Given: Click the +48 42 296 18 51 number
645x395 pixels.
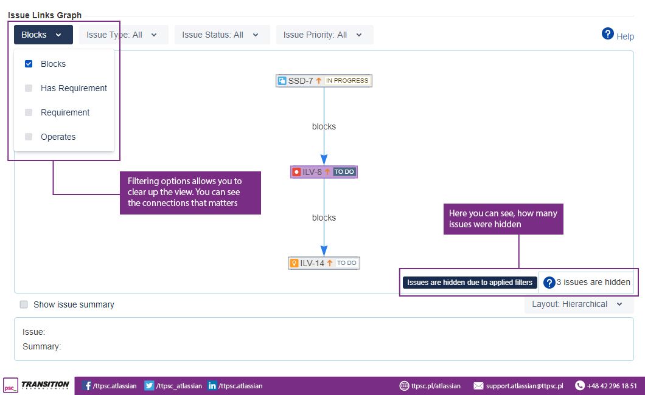Looking at the screenshot, I should pyautogui.click(x=612, y=386).
